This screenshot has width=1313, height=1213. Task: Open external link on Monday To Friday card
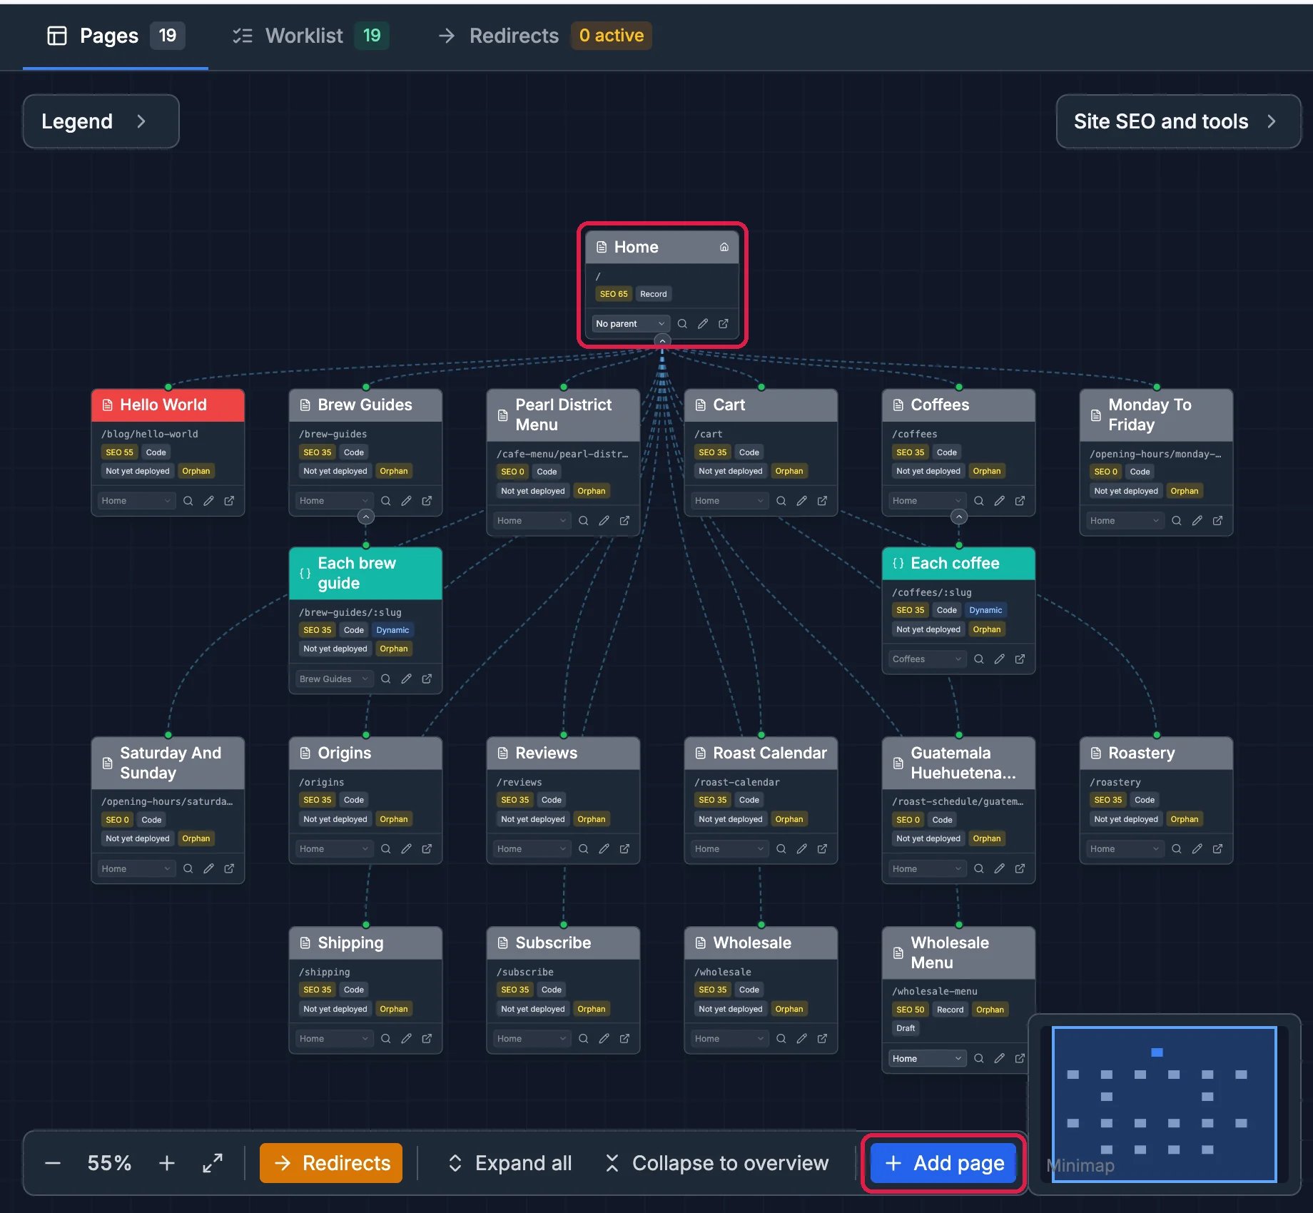point(1218,521)
